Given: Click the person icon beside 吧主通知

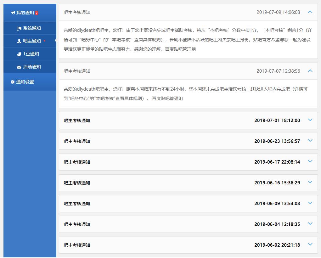Looking at the screenshot, I should [x=19, y=41].
